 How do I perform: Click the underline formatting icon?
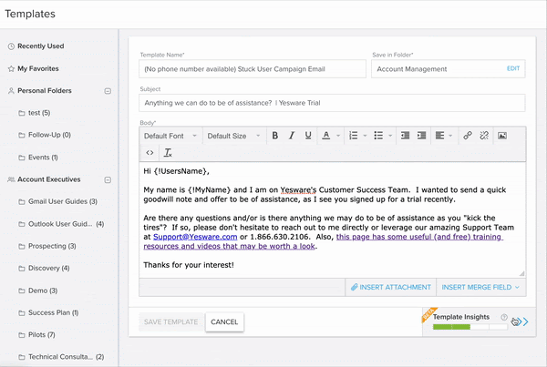[308, 136]
